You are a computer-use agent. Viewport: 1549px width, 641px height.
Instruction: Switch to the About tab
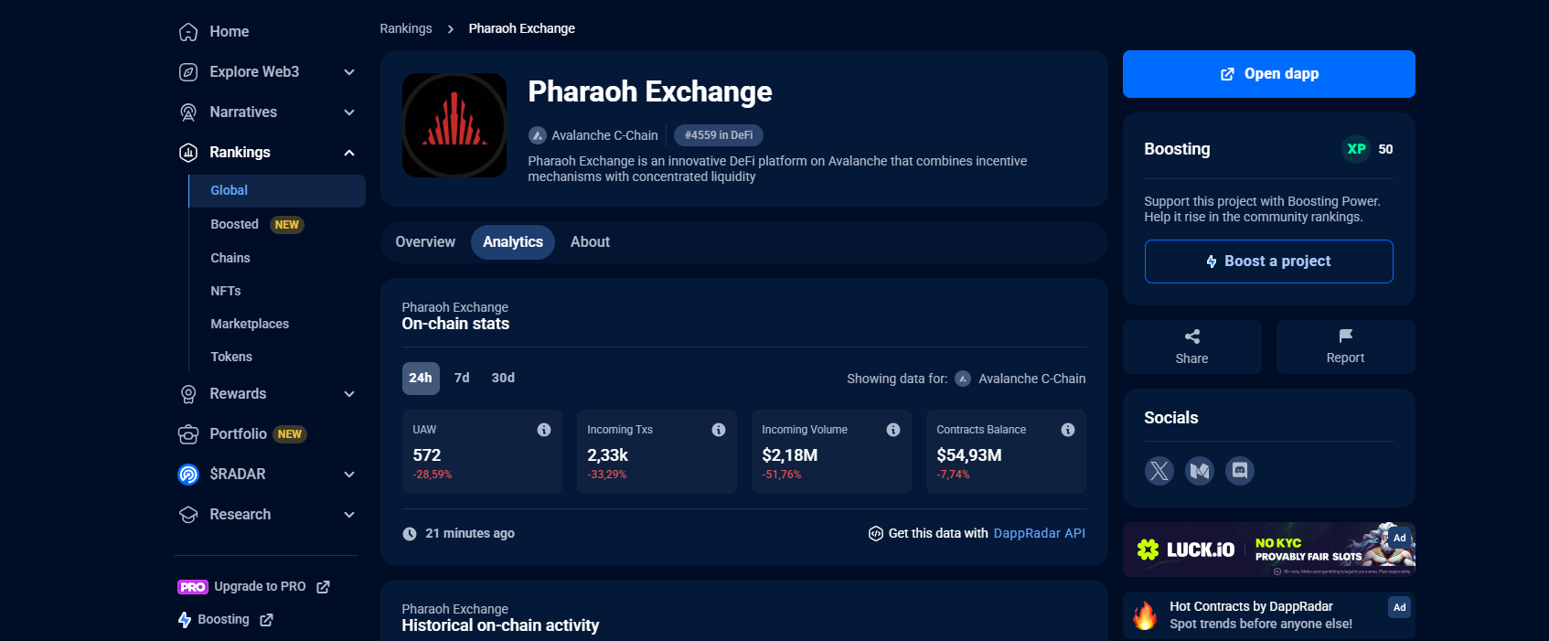(590, 242)
